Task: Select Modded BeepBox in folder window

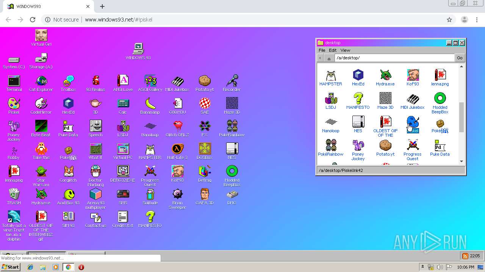Action: [440, 104]
